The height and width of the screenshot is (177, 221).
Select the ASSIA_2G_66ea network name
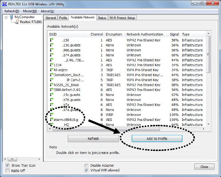(66, 85)
